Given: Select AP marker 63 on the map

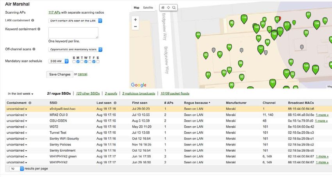Looking at the screenshot, I should [205, 55].
